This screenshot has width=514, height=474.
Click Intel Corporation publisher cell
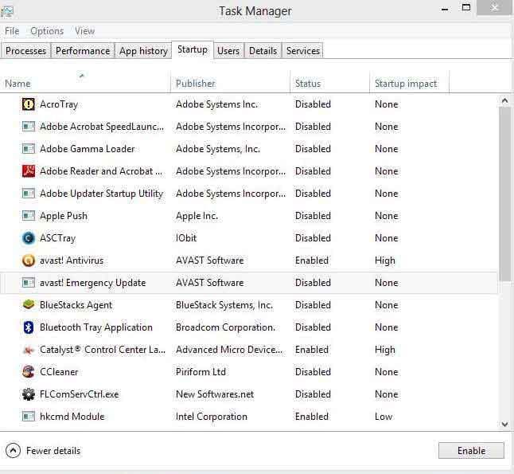point(212,417)
